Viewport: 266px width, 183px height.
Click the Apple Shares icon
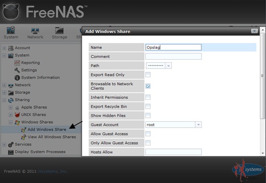pyautogui.click(x=17, y=108)
